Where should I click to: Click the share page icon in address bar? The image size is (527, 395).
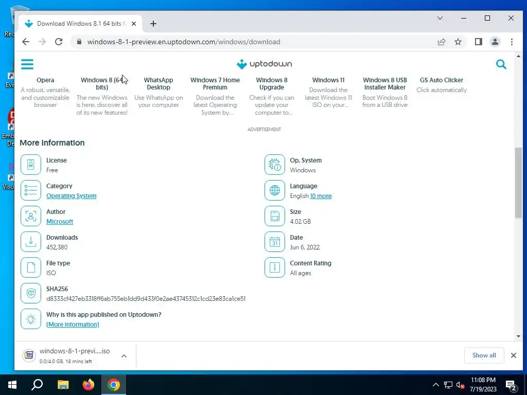click(x=441, y=42)
